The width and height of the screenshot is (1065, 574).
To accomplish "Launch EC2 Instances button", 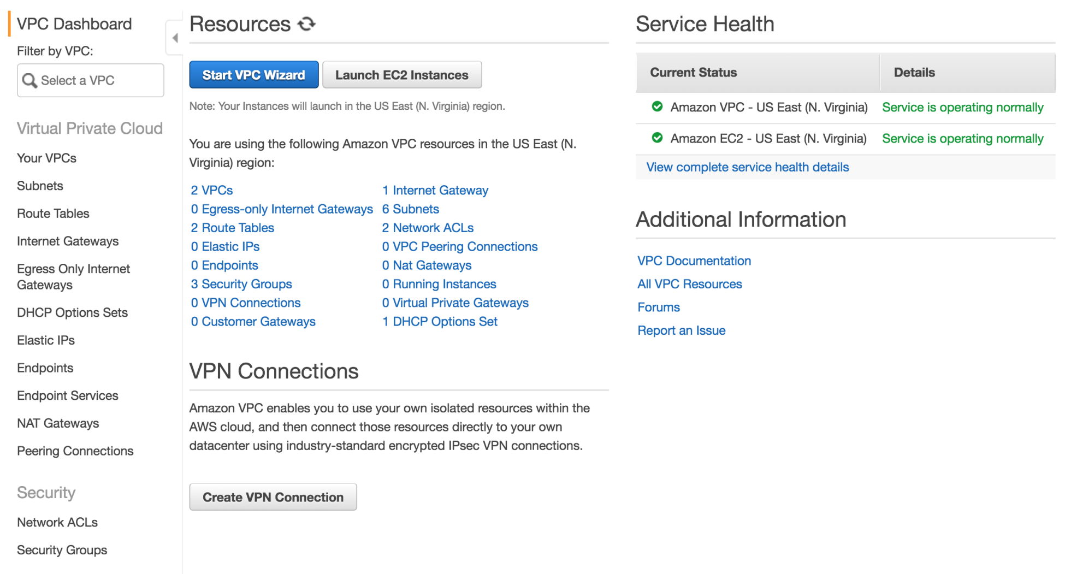I will pyautogui.click(x=402, y=75).
